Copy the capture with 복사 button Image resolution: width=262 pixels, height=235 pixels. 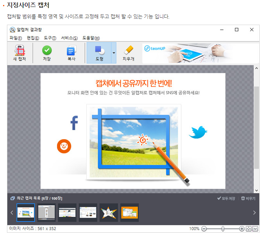pos(71,53)
